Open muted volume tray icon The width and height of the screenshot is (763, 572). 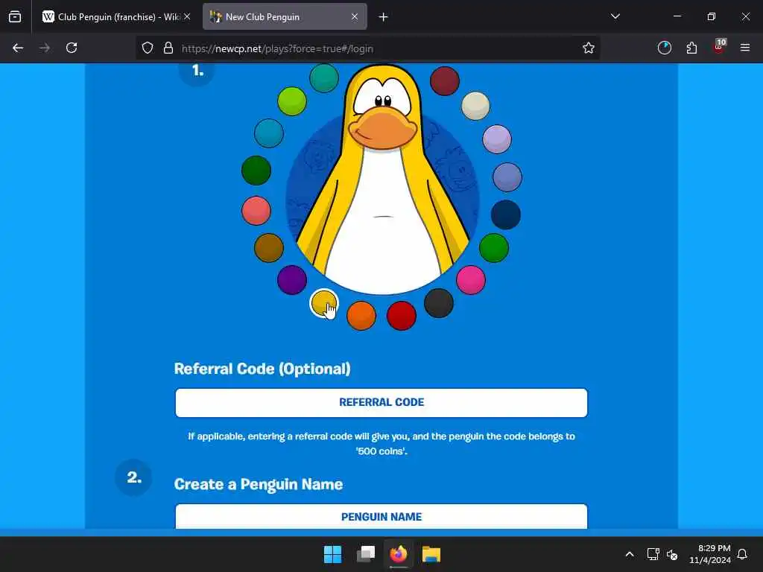coord(672,554)
